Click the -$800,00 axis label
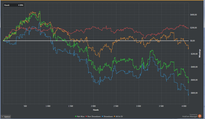 (194, 93)
